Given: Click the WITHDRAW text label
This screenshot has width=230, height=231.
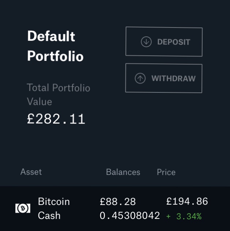Looking at the screenshot, I should click(174, 78).
